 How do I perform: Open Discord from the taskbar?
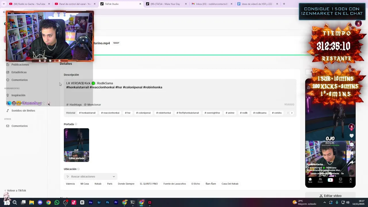coord(40,202)
